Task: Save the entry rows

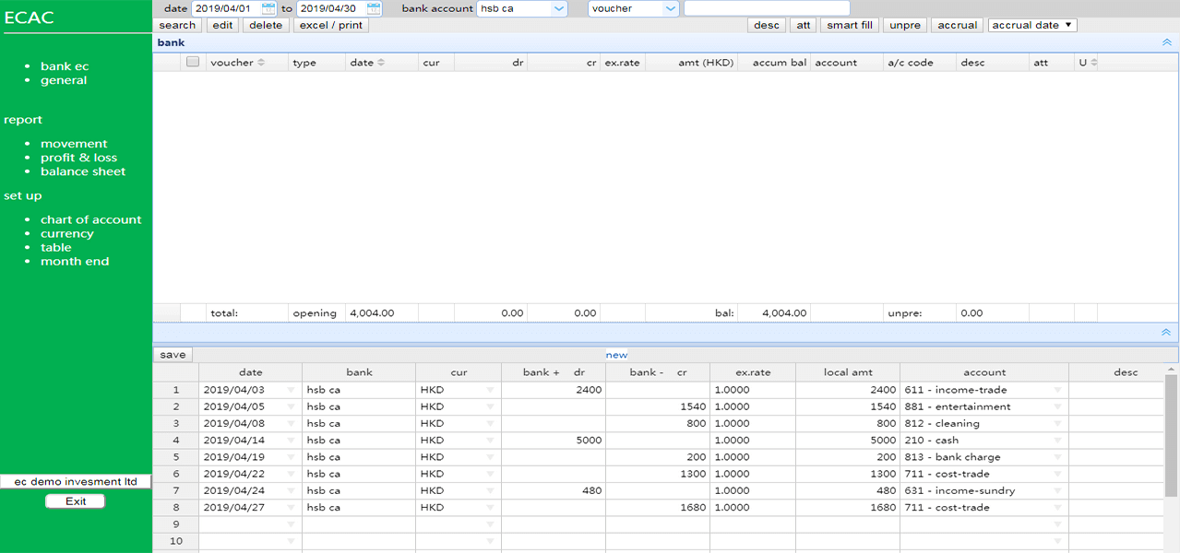Action: pos(173,355)
